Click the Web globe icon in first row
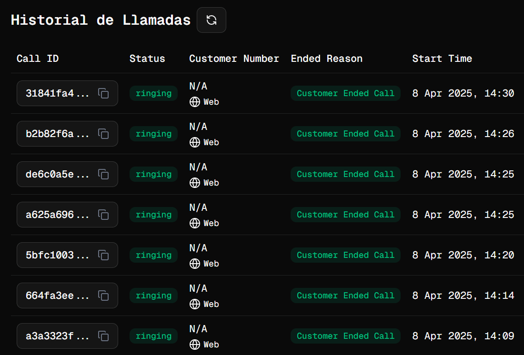Image resolution: width=524 pixels, height=355 pixels. (x=195, y=102)
